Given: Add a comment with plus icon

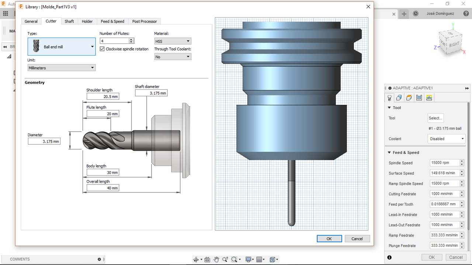Looking at the screenshot, I should point(99,259).
